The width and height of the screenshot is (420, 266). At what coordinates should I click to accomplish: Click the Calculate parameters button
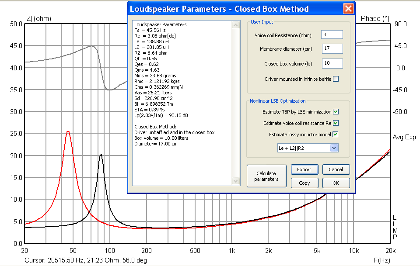(266, 176)
